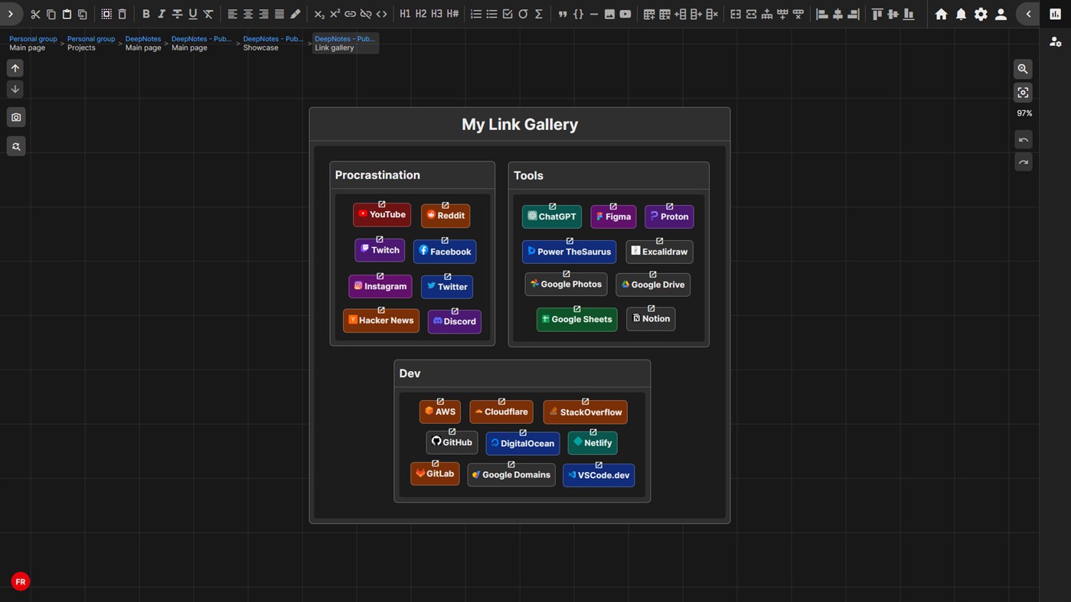Expand the left sidebar with the arrow
This screenshot has width=1071, height=602.
coord(10,13)
